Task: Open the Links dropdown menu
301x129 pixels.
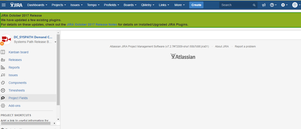Action: [164, 5]
